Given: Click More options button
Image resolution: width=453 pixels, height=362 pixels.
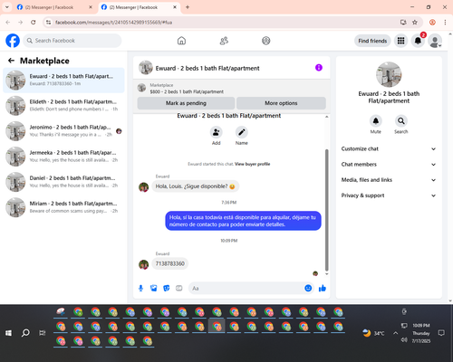Looking at the screenshot, I should (x=281, y=103).
